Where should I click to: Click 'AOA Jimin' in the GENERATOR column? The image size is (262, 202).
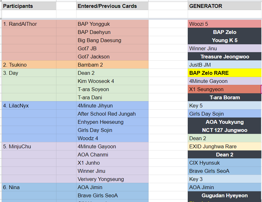click(x=225, y=188)
